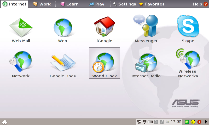Toggle the caps lock tray indicator
This screenshot has width=209, height=125.
162,122
